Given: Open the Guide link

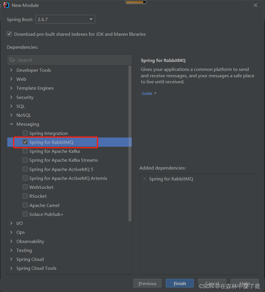Looking at the screenshot, I should pos(147,93).
